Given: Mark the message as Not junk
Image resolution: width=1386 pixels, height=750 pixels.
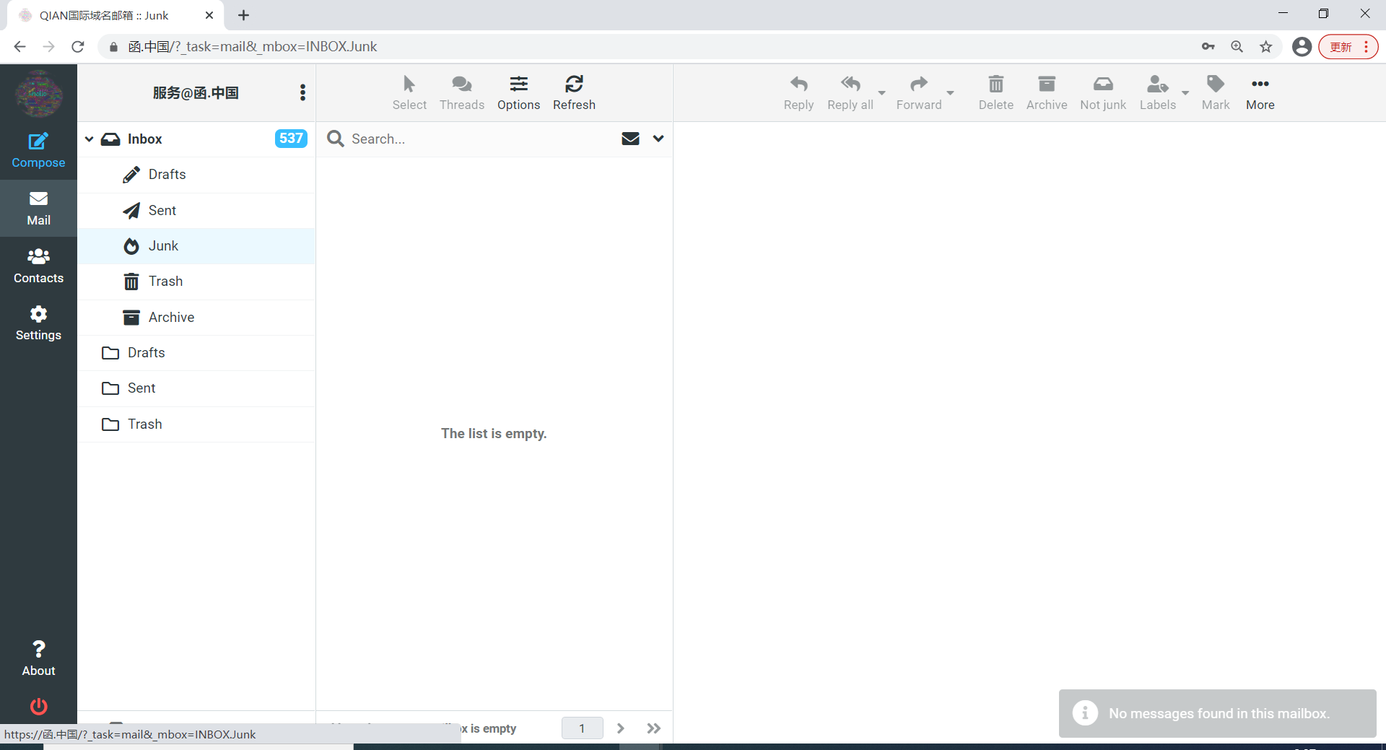Looking at the screenshot, I should 1103,92.
